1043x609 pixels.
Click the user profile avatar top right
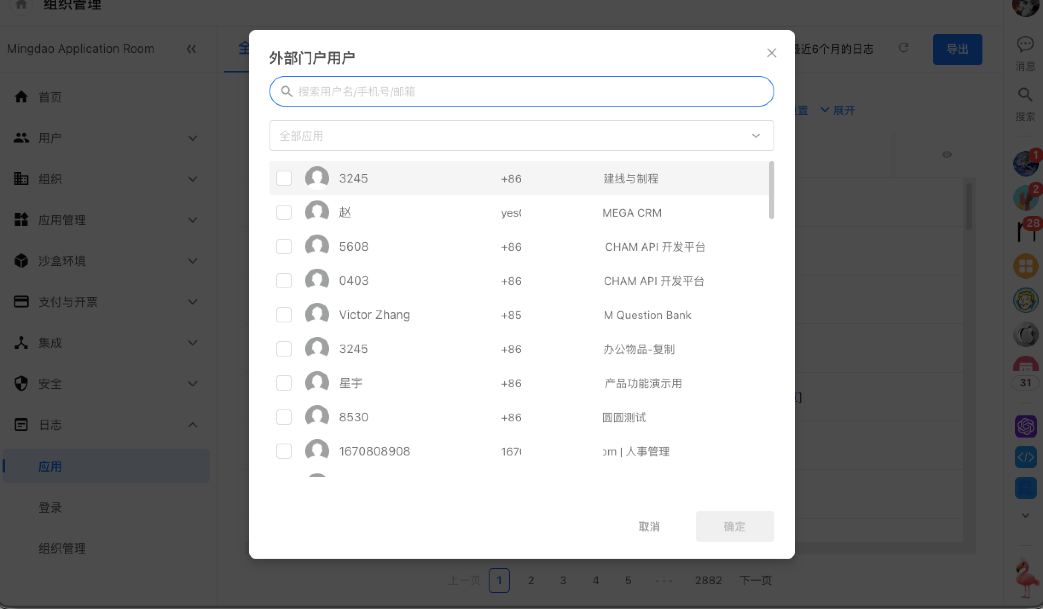point(1026,6)
